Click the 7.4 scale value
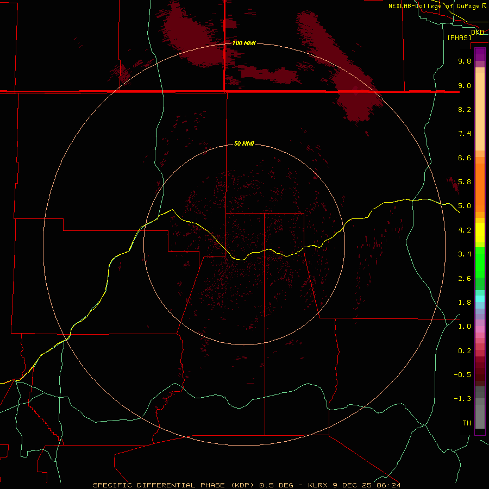489x489 pixels. (465, 134)
